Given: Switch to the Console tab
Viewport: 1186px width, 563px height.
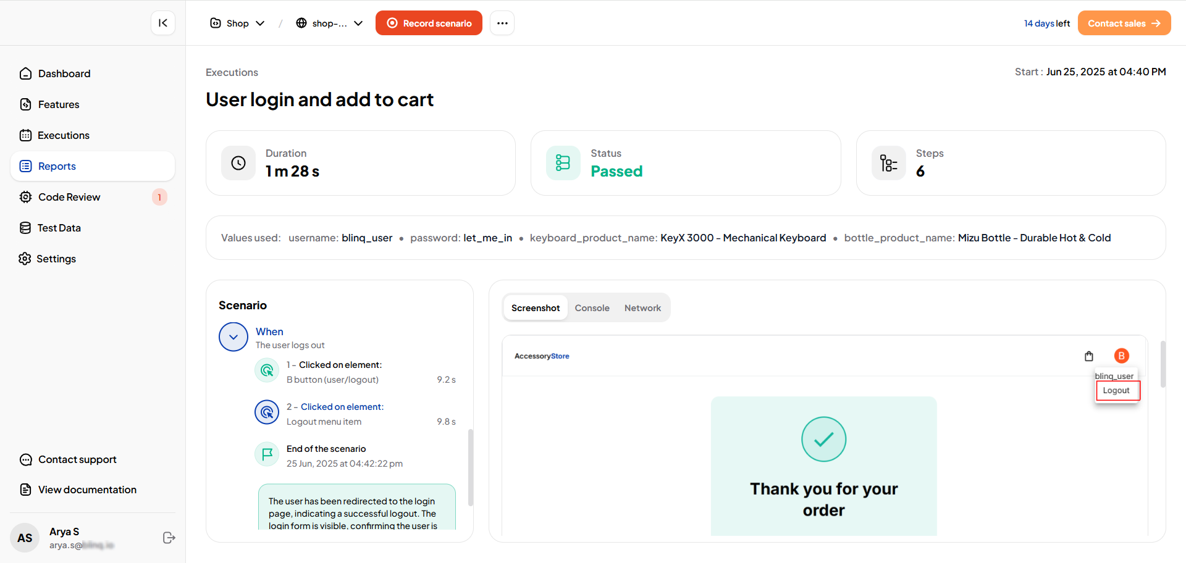Looking at the screenshot, I should (x=592, y=307).
